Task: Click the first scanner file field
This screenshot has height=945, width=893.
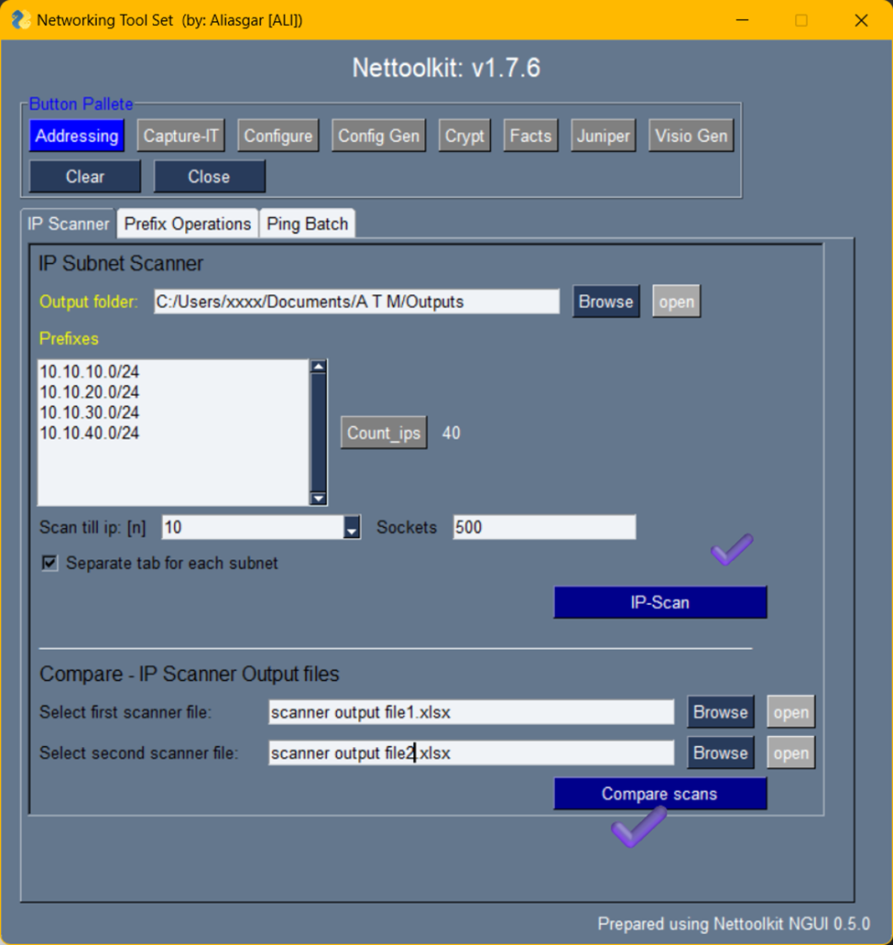Action: (472, 712)
